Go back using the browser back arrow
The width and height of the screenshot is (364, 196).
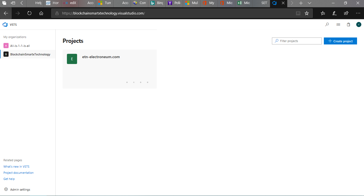click(6, 13)
